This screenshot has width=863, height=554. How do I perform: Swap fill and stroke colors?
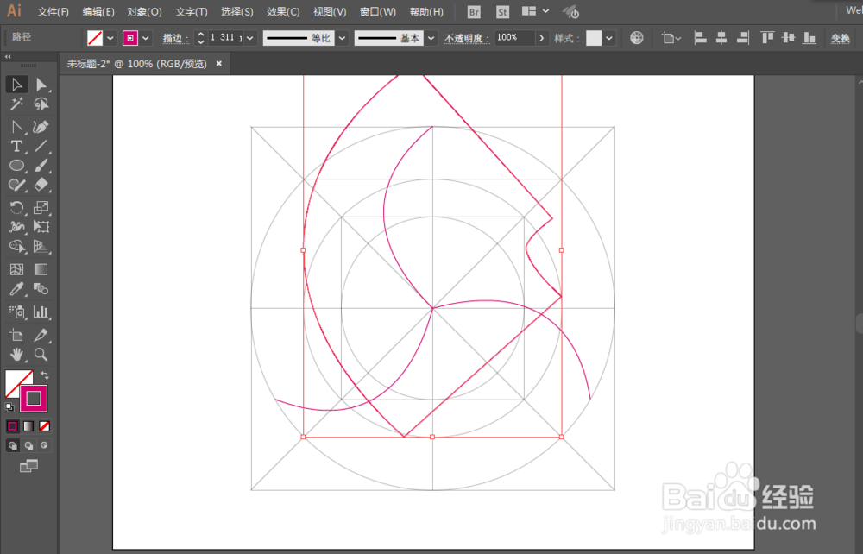(x=45, y=375)
